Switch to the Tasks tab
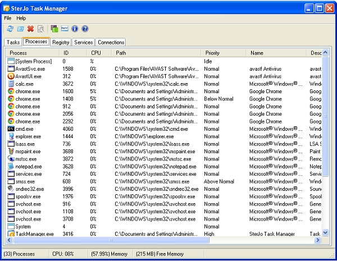Viewport: 337px width, 261px height. point(13,42)
